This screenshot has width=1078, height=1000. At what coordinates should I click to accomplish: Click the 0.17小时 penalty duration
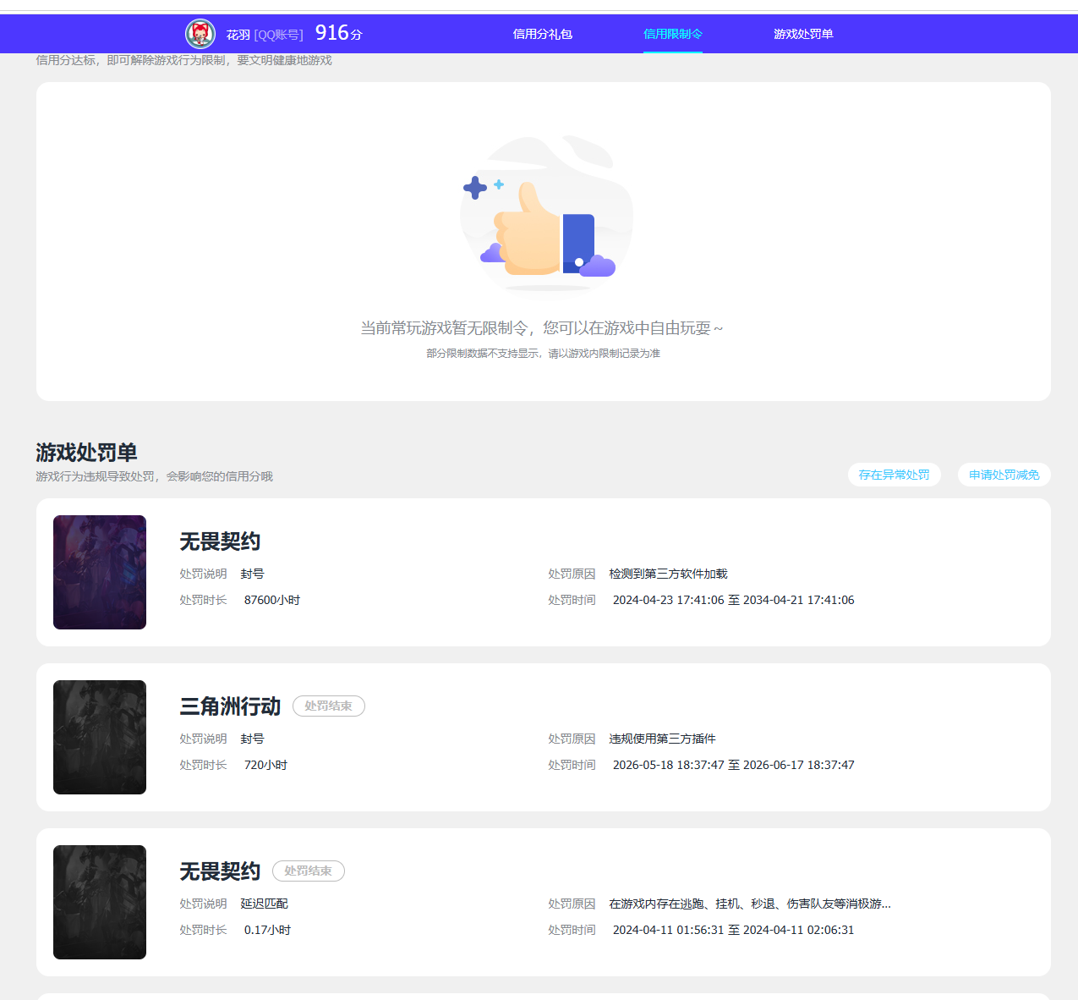(x=267, y=930)
